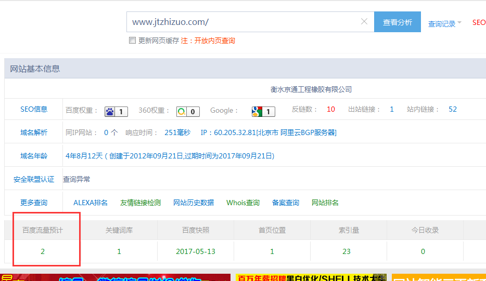Click the response time 251毫秒

coord(177,132)
